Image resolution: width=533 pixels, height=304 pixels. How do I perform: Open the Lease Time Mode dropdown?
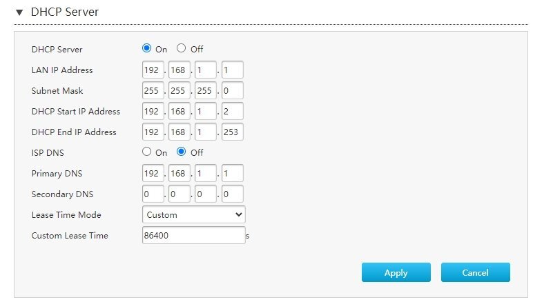[194, 214]
